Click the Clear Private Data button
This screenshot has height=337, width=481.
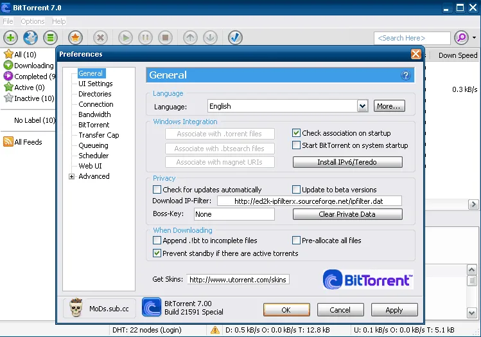click(347, 214)
